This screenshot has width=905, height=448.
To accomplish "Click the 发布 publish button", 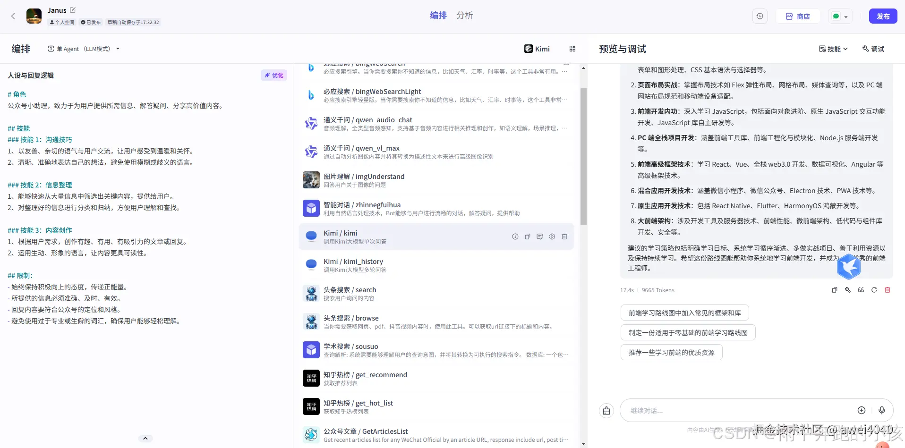I will [883, 16].
